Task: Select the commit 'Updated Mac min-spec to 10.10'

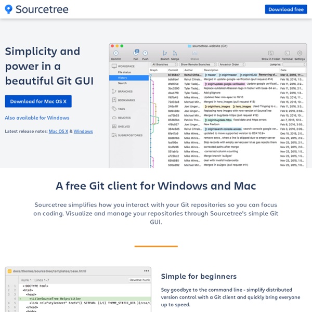Action: (x=228, y=98)
